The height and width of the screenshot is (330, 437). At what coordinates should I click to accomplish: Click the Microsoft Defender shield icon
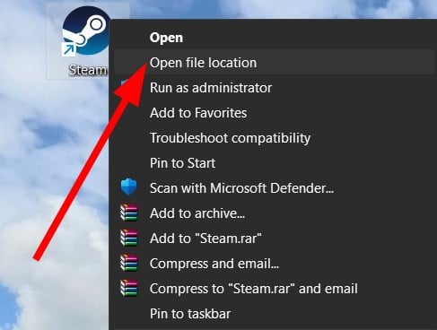pyautogui.click(x=129, y=187)
